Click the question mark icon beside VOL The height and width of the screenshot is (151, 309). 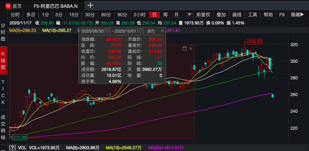click(12, 147)
